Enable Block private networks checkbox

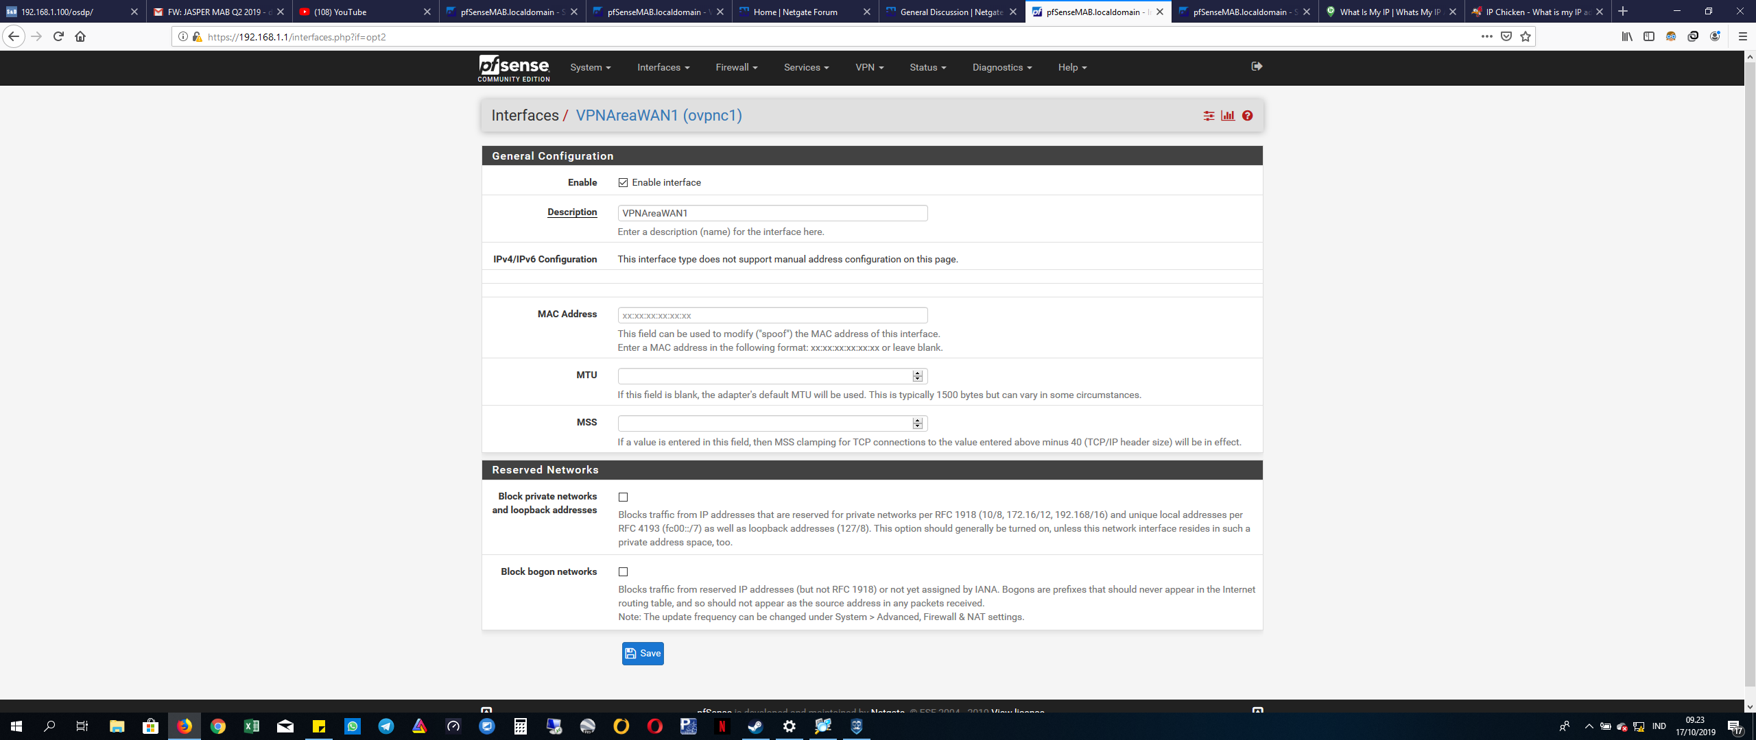click(x=623, y=497)
